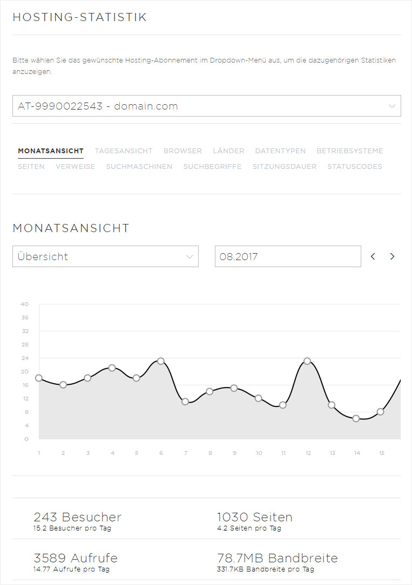
Task: Click the day 6 data point
Action: [161, 361]
